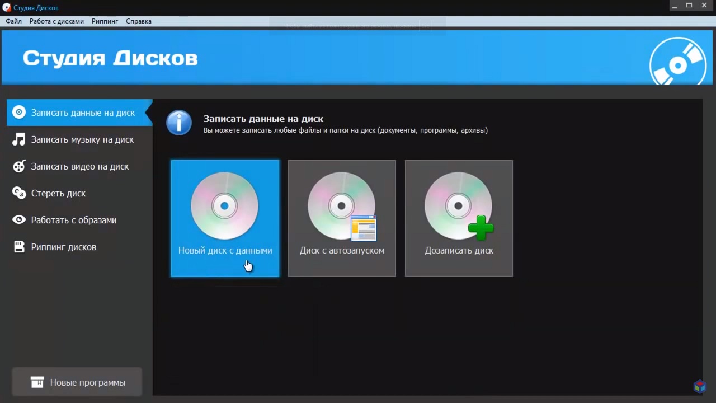Select Дозаписать диск tile
This screenshot has height=403, width=716.
click(459, 218)
